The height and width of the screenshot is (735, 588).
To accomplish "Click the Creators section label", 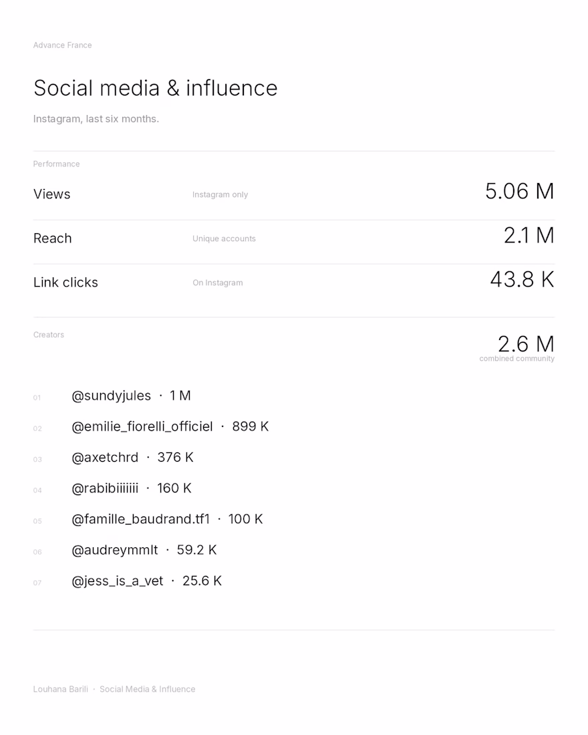I will [49, 335].
